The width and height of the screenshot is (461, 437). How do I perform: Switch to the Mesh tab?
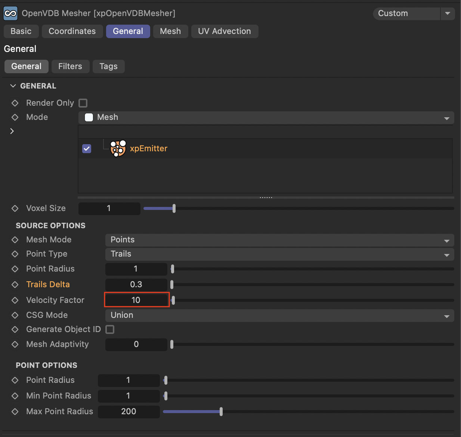tap(170, 31)
